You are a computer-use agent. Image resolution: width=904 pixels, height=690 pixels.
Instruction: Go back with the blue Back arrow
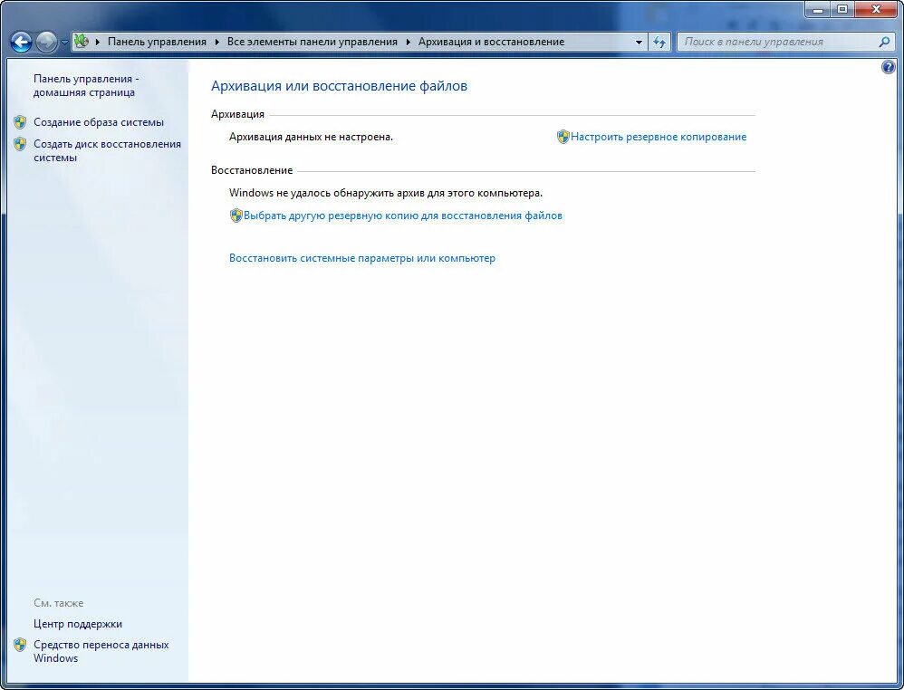point(22,42)
